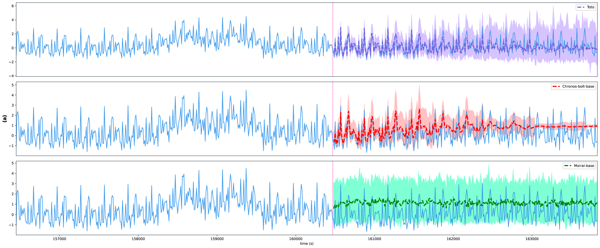The height and width of the screenshot is (248, 600).
Task: Pick the 161000 x-axis tick label
Action: click(374, 239)
